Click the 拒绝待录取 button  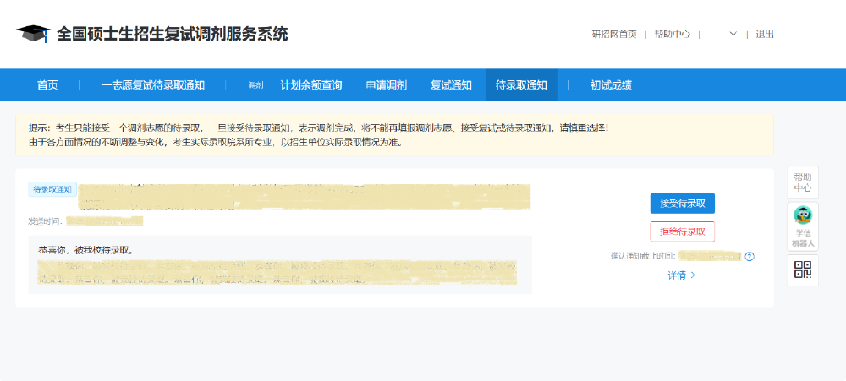click(683, 231)
